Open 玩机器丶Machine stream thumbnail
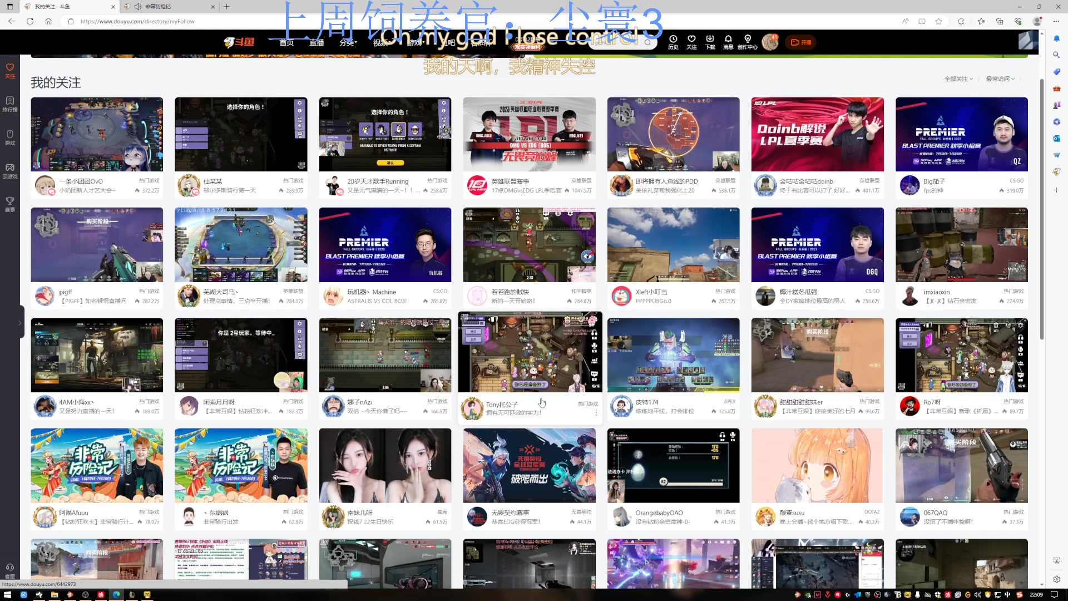Viewport: 1068px width, 601px height. 385,245
